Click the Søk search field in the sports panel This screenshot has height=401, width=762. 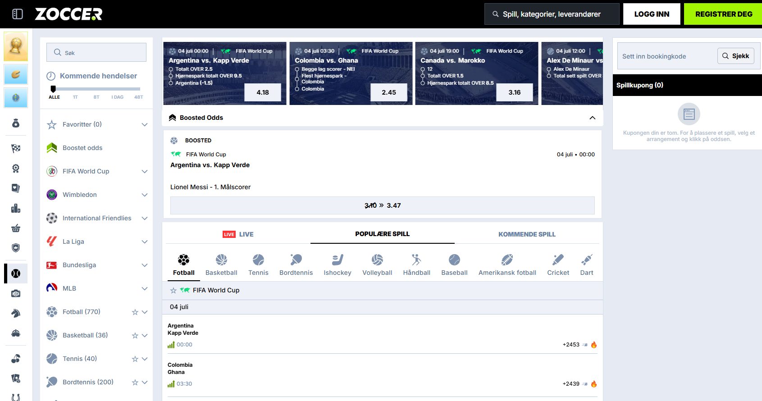click(96, 52)
